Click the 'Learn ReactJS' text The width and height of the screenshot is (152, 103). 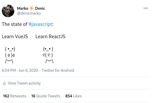(50, 37)
